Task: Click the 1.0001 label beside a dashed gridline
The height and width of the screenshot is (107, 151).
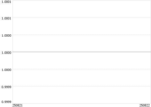Action: [6, 18]
